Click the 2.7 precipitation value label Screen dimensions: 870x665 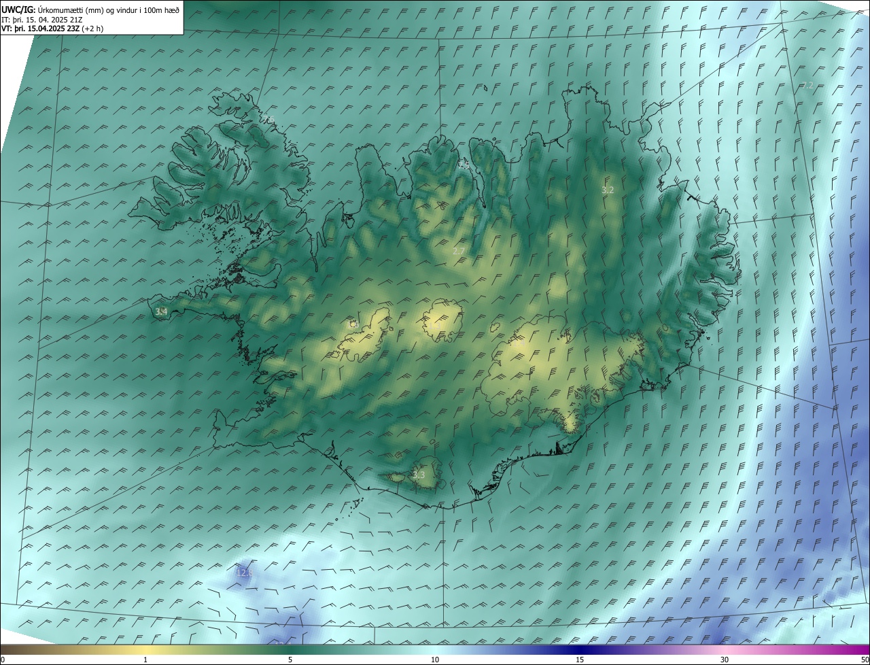[459, 252]
